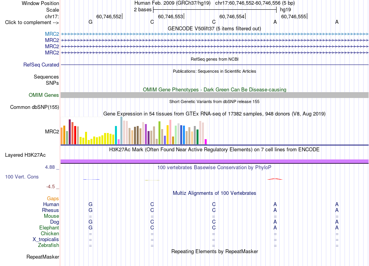Click the light-blue MRC2 transcript label
The height and width of the screenshot is (266, 369).
pyautogui.click(x=52, y=34)
